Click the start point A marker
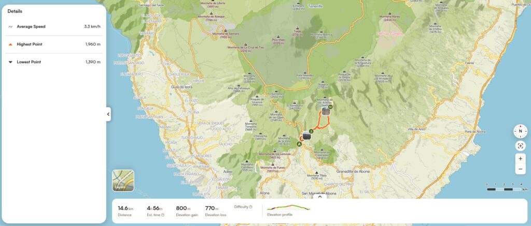 coord(299,144)
